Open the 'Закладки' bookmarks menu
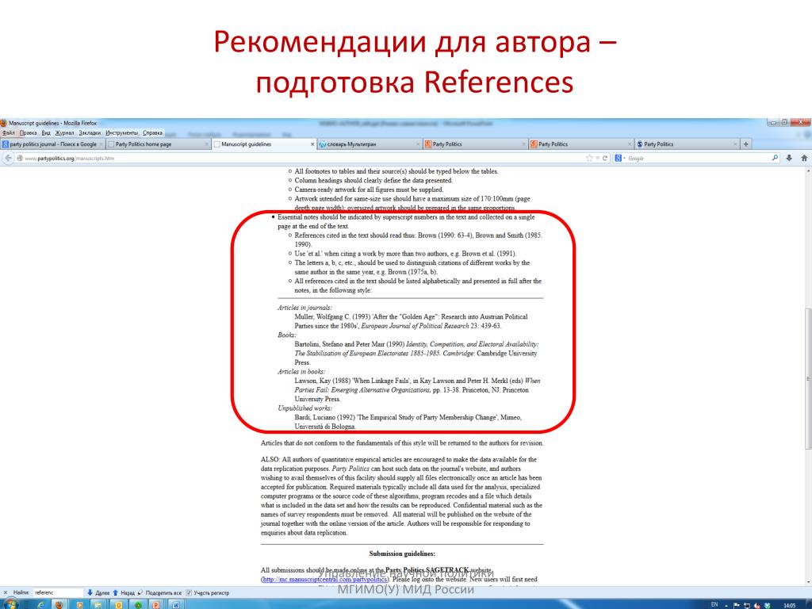Viewport: 812px width, 609px height. (x=90, y=132)
